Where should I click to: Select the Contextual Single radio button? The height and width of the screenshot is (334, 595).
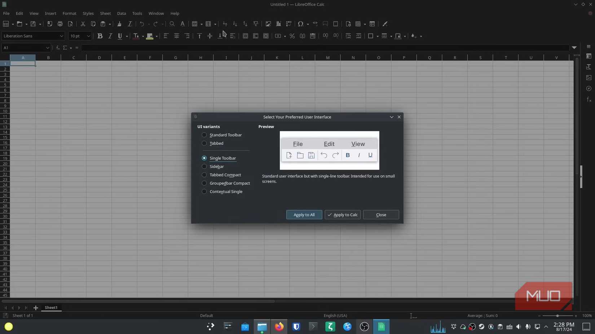pos(204,191)
